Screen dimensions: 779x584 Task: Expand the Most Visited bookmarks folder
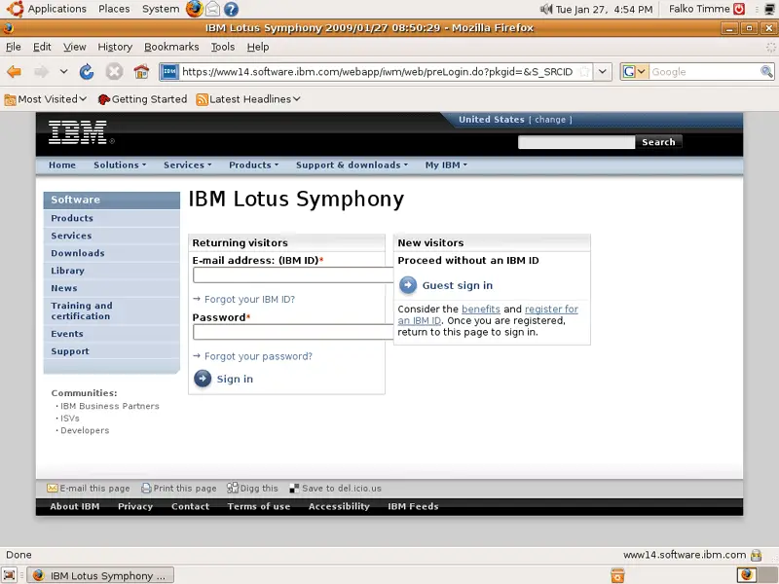coord(46,99)
